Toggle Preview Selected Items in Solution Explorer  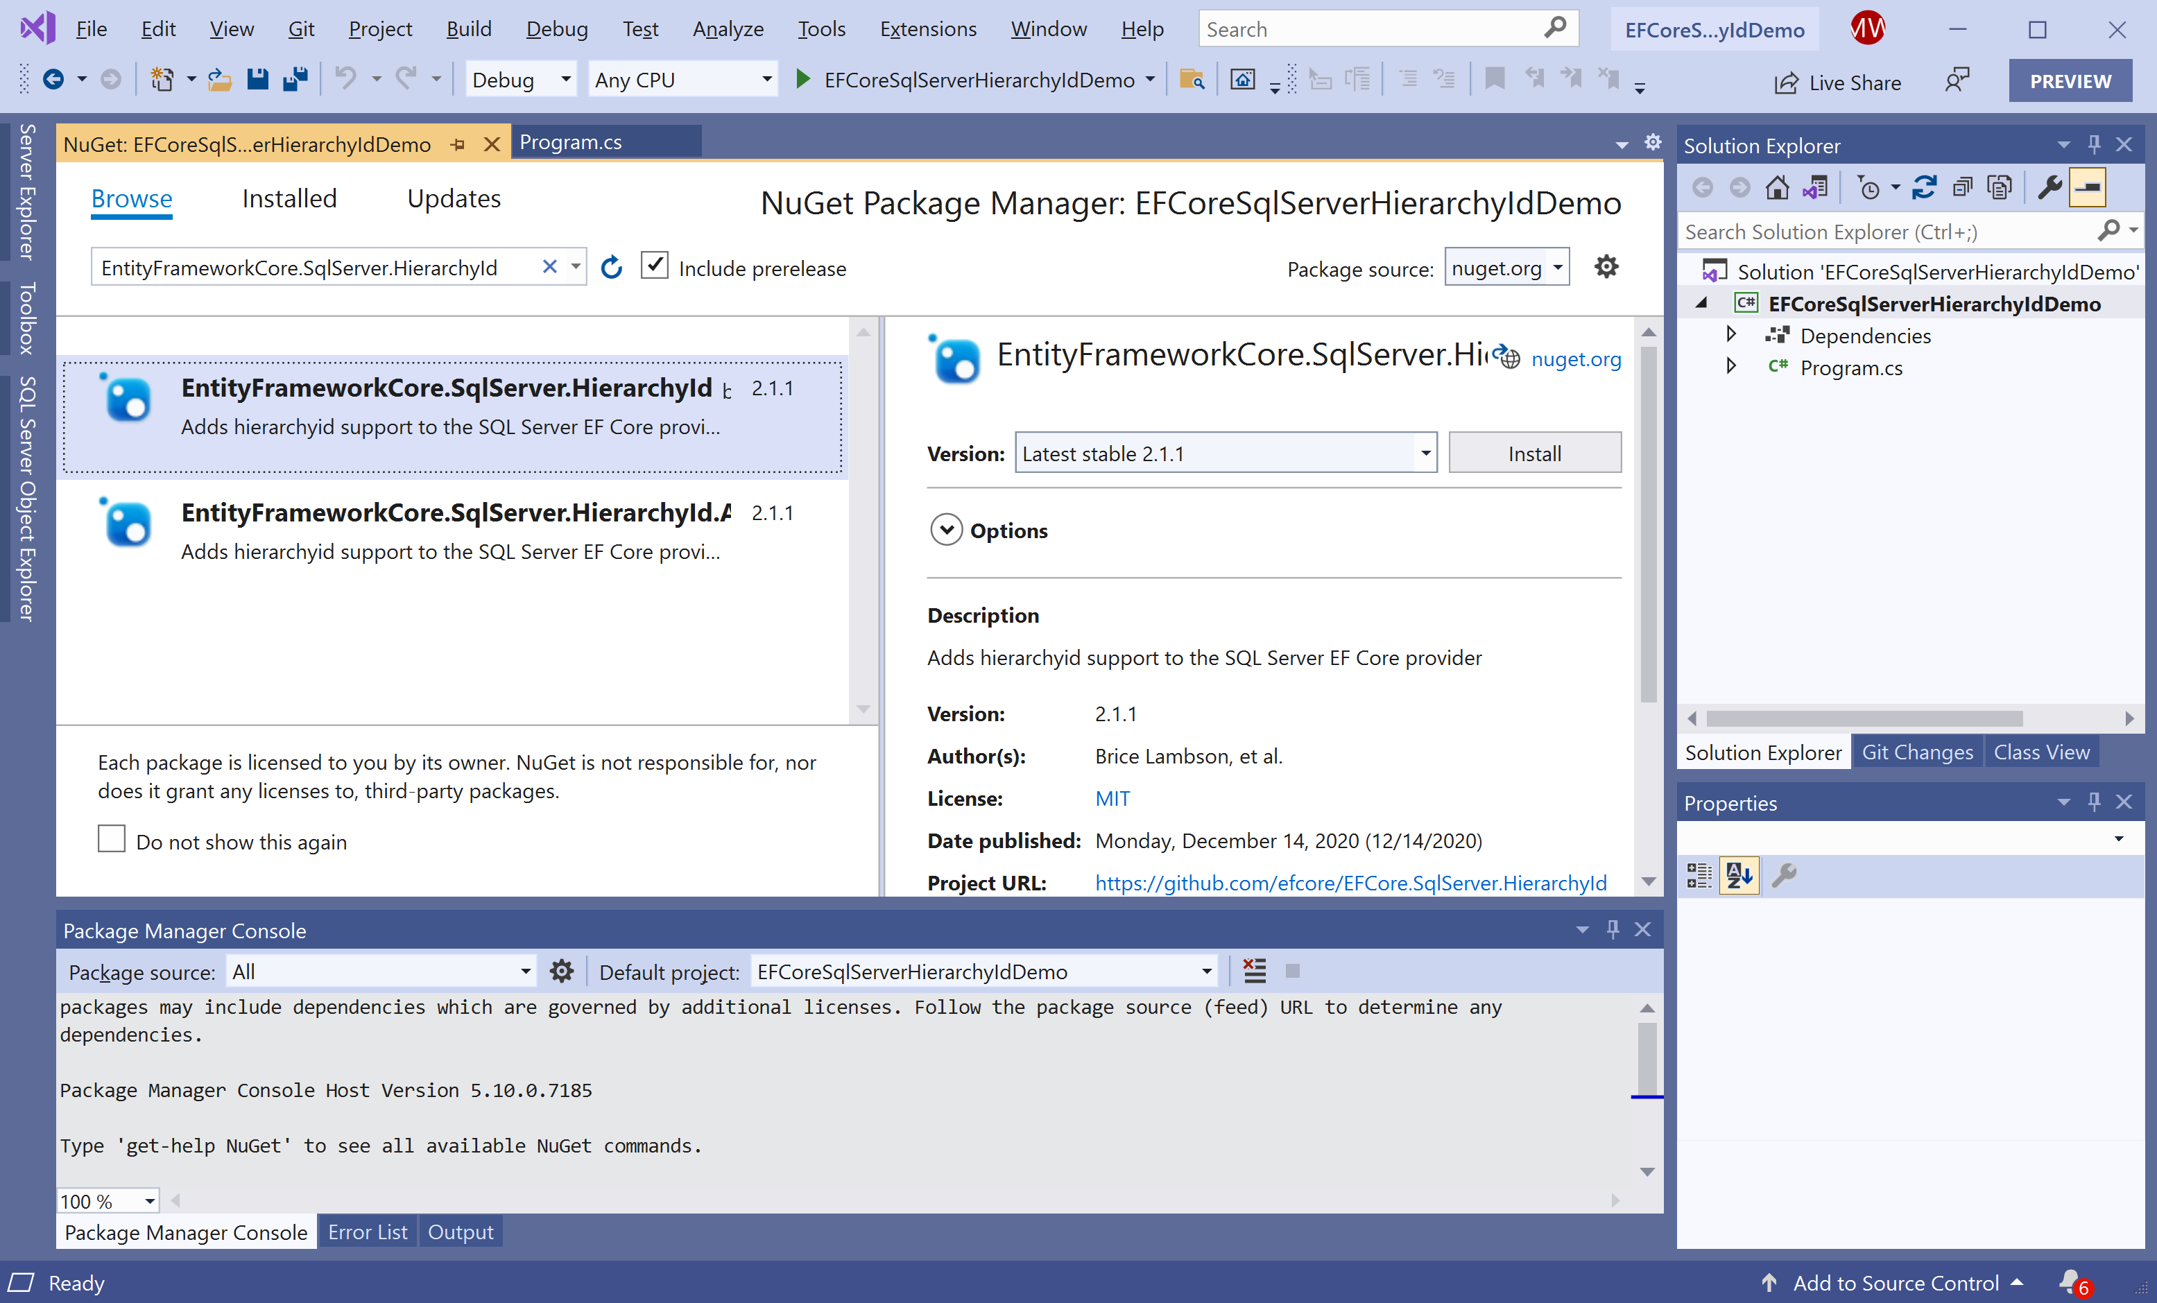click(x=2088, y=187)
